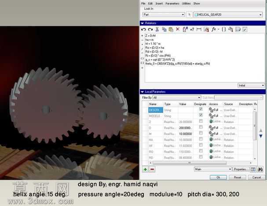The image size is (267, 206).
Task: Toggle Designate checkbox for HF row
Action: point(201,145)
